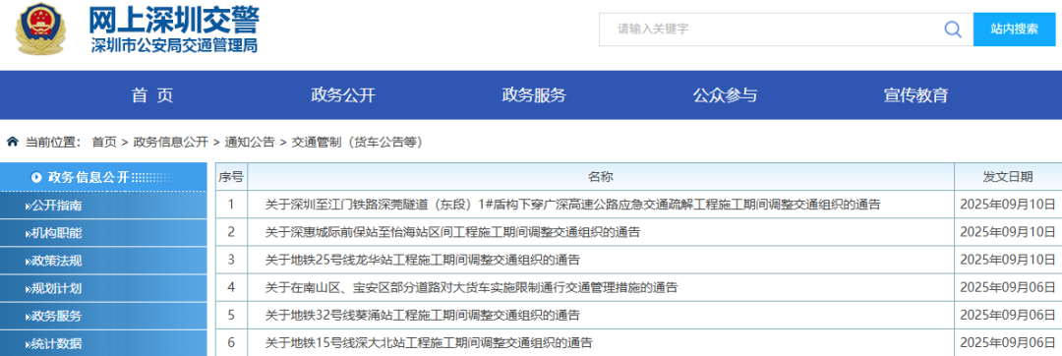
Task: Go to 交通管制（货车公告等） in the breadcrumb
Action: 357,143
